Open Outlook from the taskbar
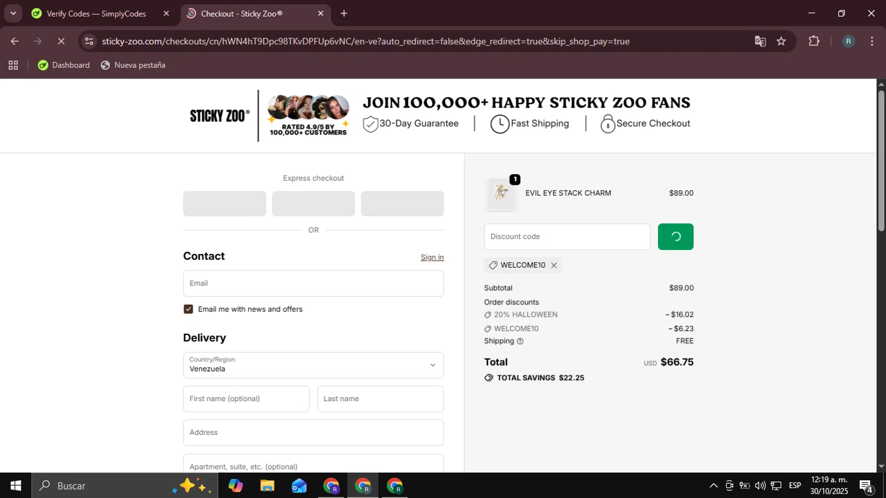 299,486
